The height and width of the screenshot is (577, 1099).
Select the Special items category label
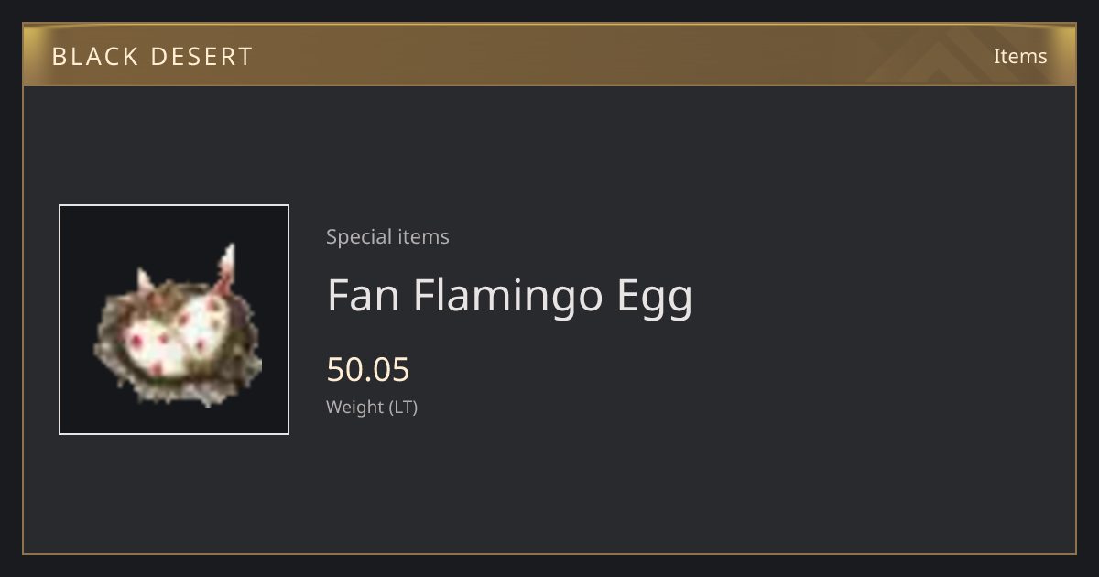(387, 236)
